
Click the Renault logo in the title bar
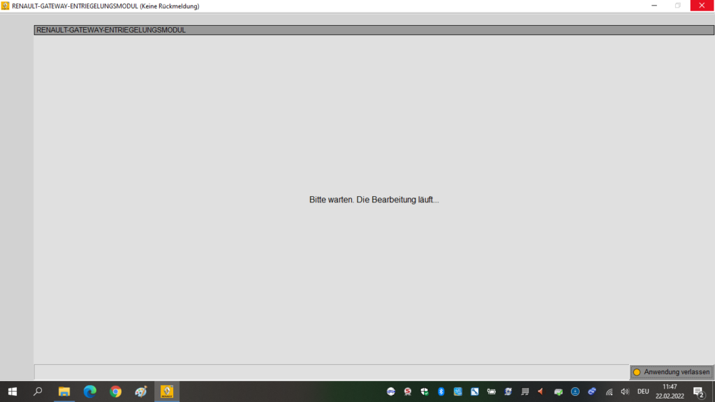click(5, 6)
